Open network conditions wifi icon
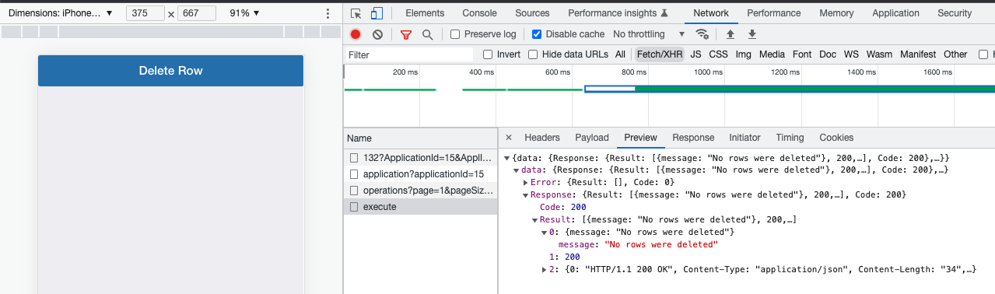The width and height of the screenshot is (995, 294). pos(702,34)
